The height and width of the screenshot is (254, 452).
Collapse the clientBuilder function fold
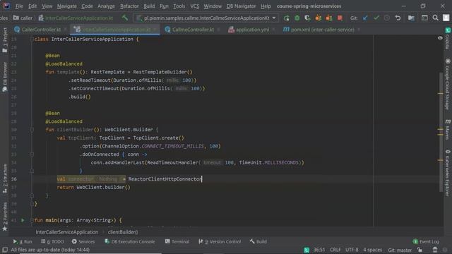[32, 130]
